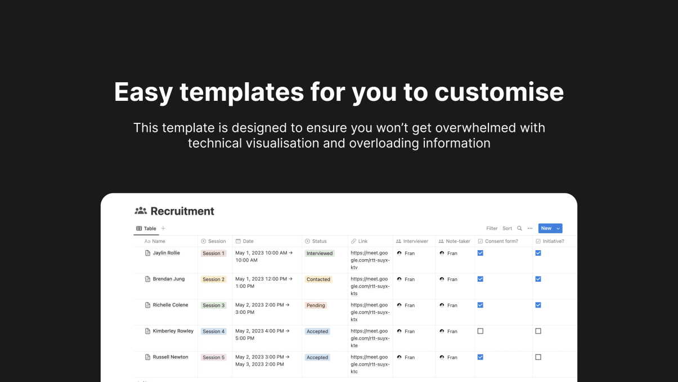Open Session 5 tag selector
This screenshot has height=382, width=678.
pyautogui.click(x=214, y=357)
